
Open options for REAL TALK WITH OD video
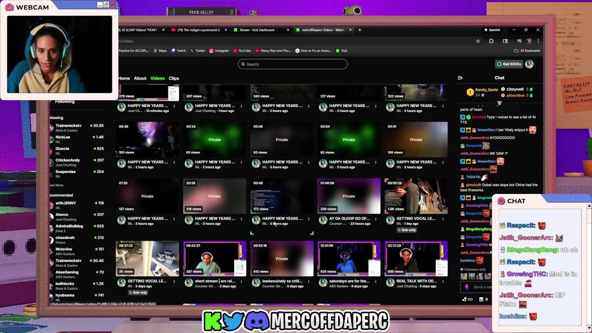[x=443, y=281]
